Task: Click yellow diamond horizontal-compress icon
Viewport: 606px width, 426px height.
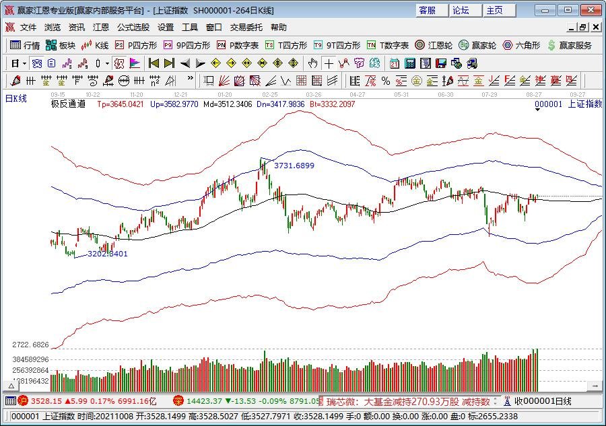Action: point(262,63)
